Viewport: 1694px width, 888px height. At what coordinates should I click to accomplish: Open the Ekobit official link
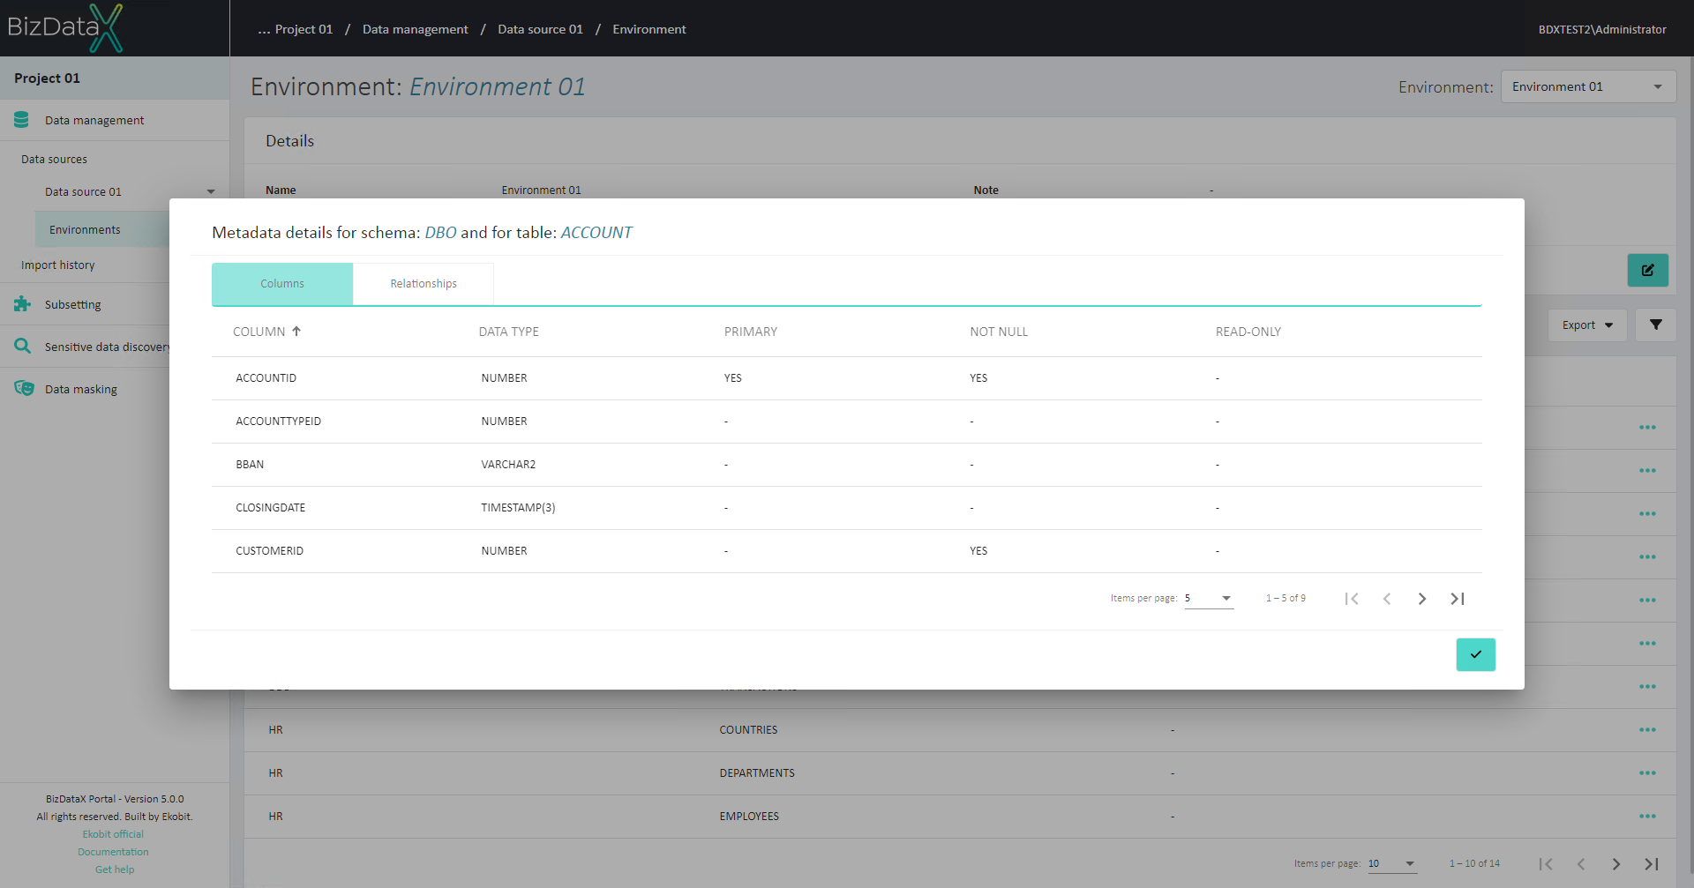tap(113, 834)
